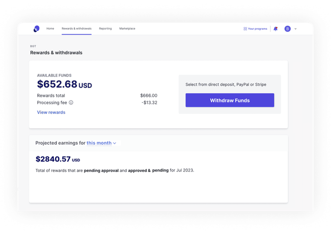This screenshot has height=234, width=331.
Task: Click the $666.00 rewards total value
Action: tap(149, 96)
